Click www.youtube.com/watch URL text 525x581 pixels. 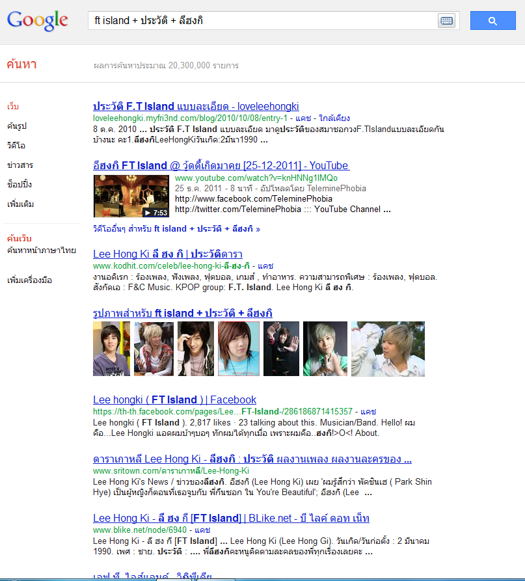pos(256,178)
